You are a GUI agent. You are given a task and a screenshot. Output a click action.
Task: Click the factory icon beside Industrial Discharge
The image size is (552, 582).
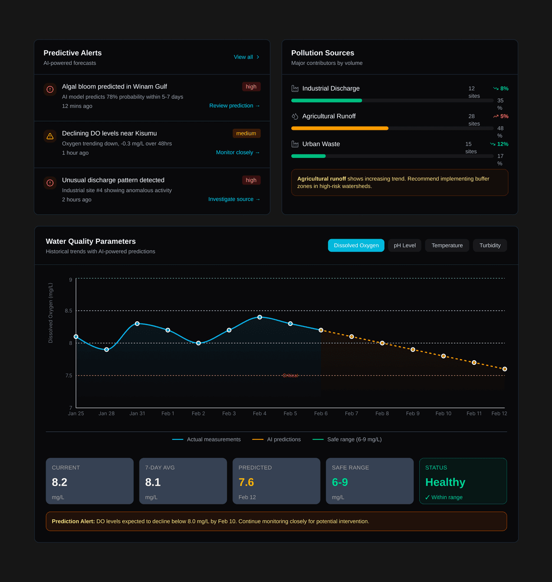[x=295, y=88]
